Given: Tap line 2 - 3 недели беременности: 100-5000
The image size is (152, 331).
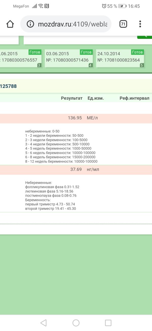Looking at the screenshot, I should coord(56,140).
